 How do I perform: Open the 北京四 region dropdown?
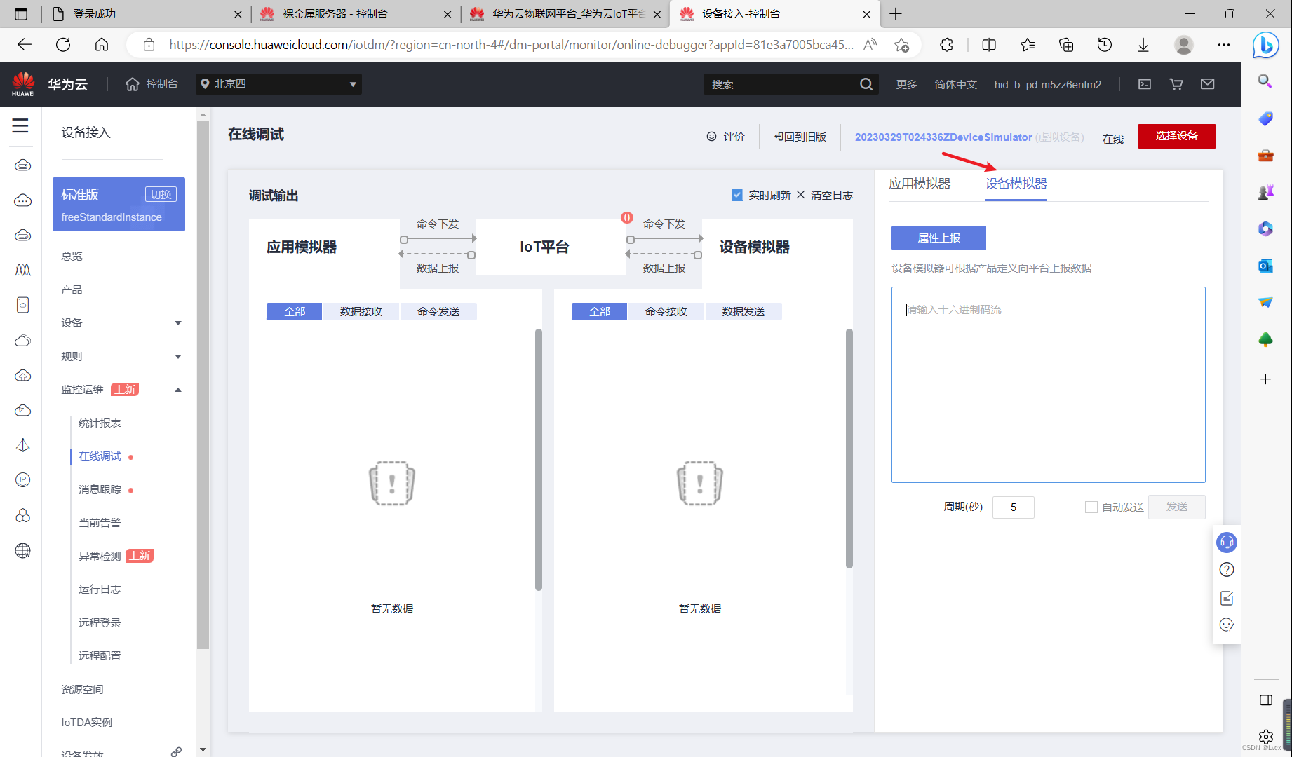pyautogui.click(x=278, y=84)
